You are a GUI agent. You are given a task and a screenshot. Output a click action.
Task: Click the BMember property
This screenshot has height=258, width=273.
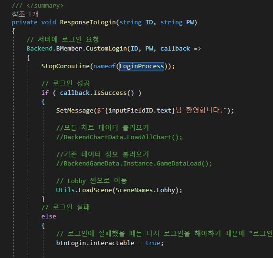[x=69, y=49]
